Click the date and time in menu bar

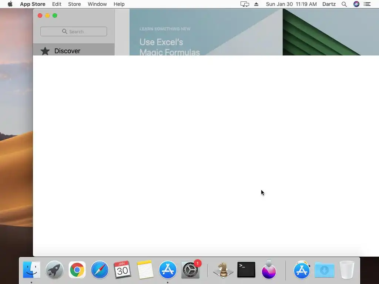(x=291, y=4)
